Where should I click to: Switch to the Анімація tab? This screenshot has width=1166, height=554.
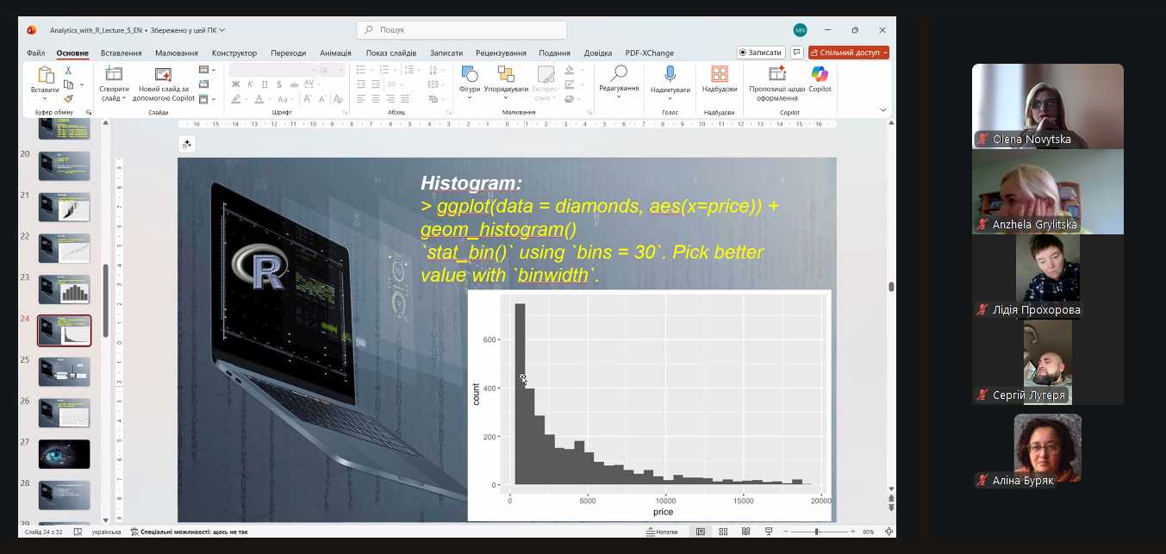[335, 53]
